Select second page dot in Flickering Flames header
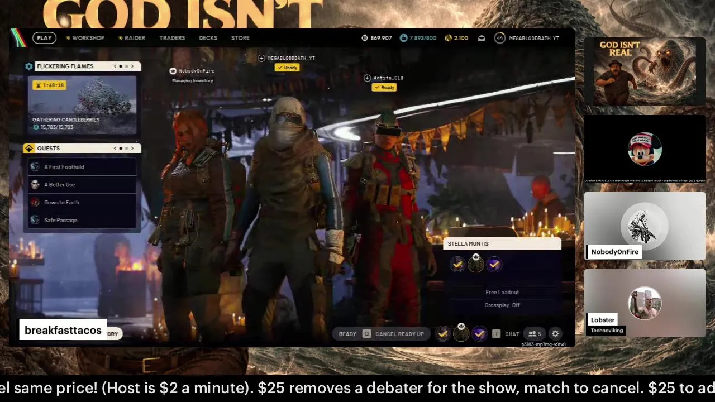 pyautogui.click(x=126, y=66)
